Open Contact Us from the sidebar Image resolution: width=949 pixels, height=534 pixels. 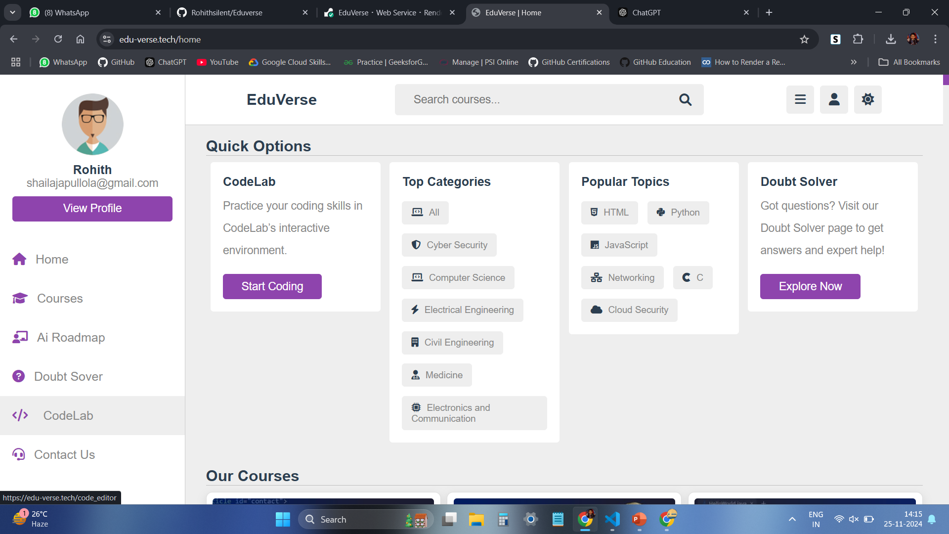point(64,454)
